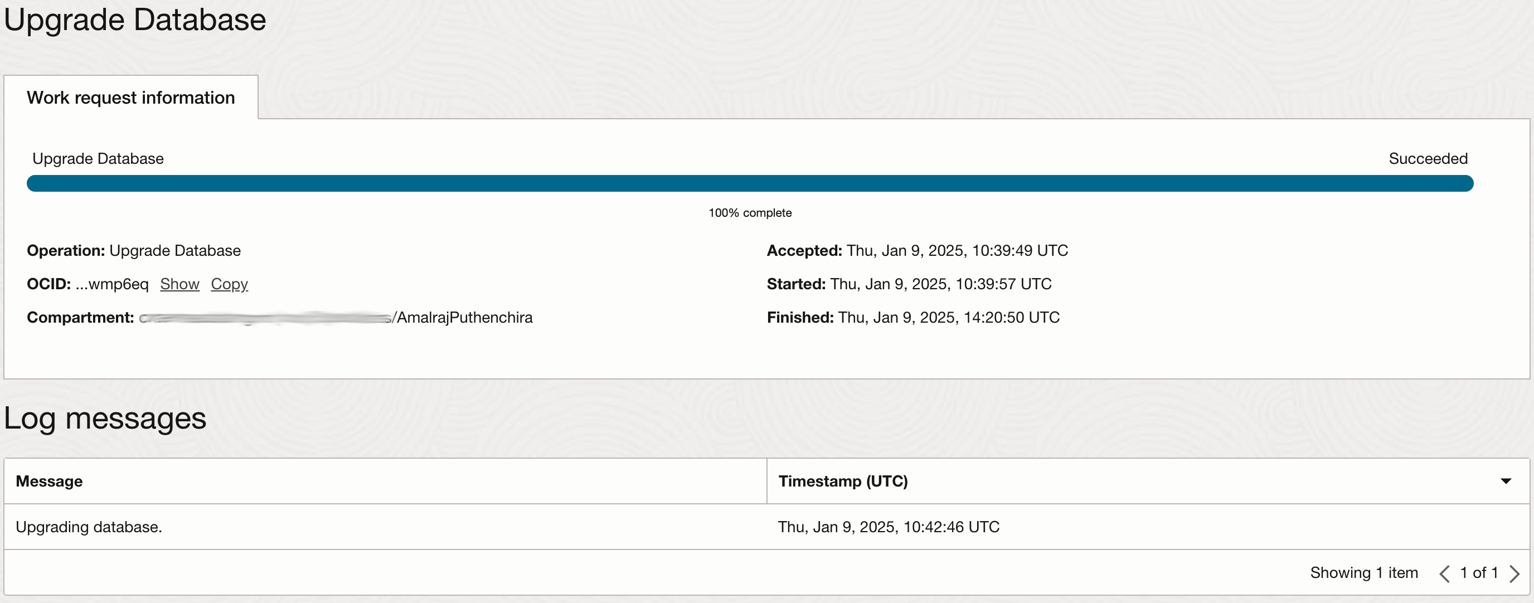Click the Upgrade Database progress bar

[750, 183]
